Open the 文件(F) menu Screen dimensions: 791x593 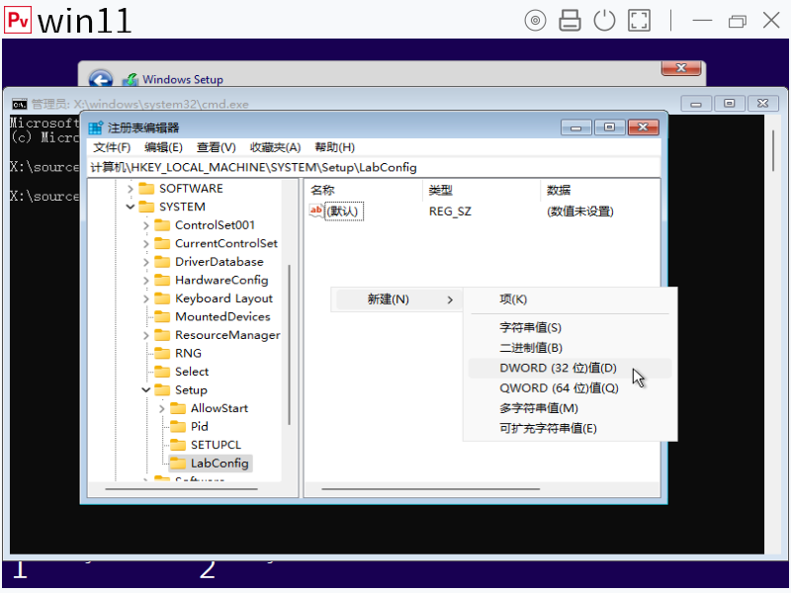point(112,147)
